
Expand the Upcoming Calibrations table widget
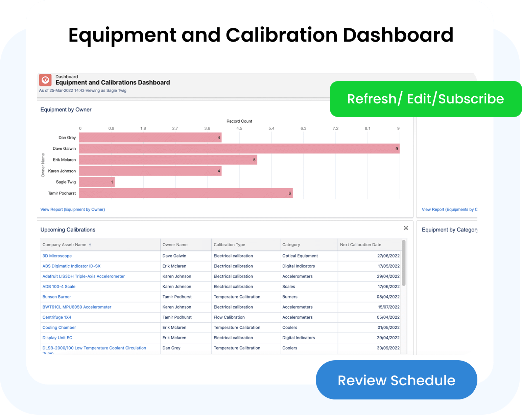click(x=406, y=228)
